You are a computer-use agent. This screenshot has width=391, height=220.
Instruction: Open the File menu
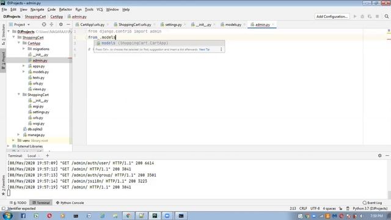point(4,10)
